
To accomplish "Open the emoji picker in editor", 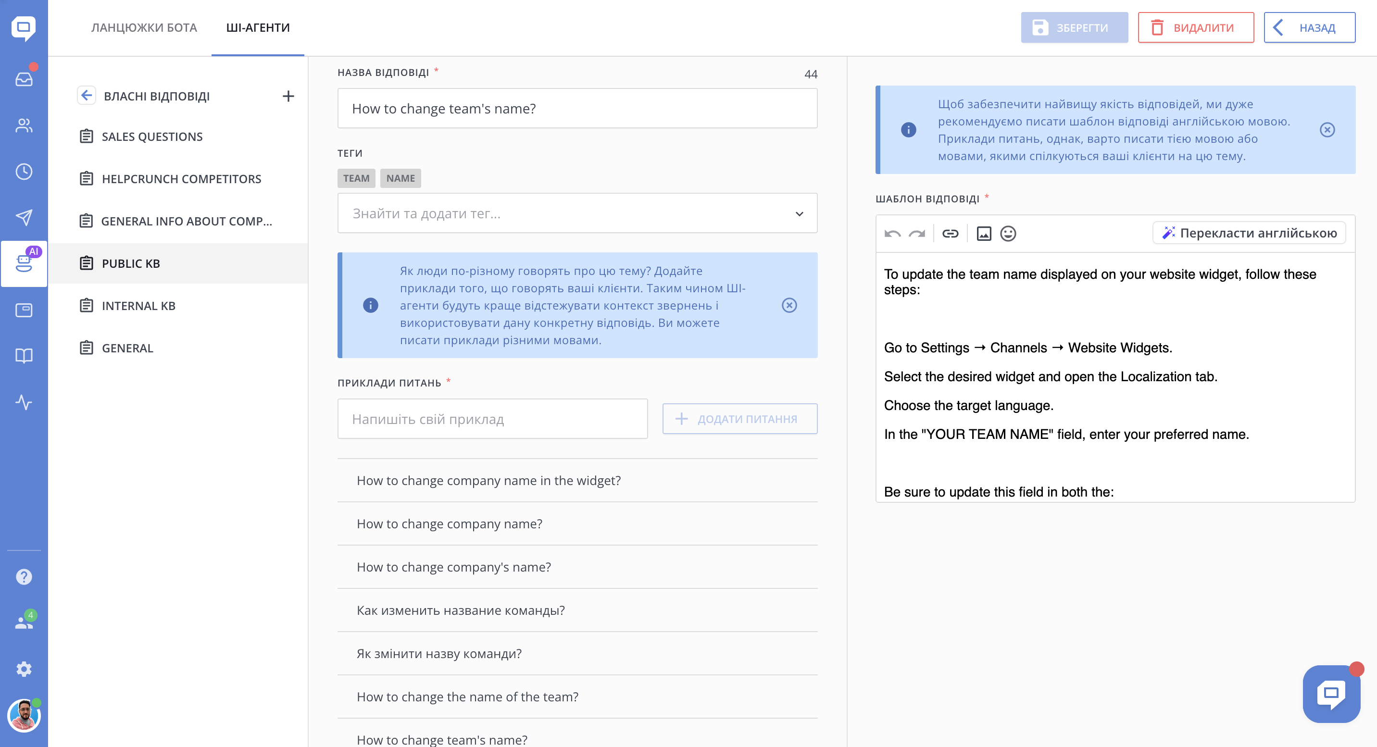I will [1008, 234].
